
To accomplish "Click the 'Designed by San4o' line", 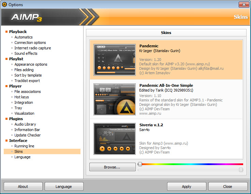I will tap(155, 148).
